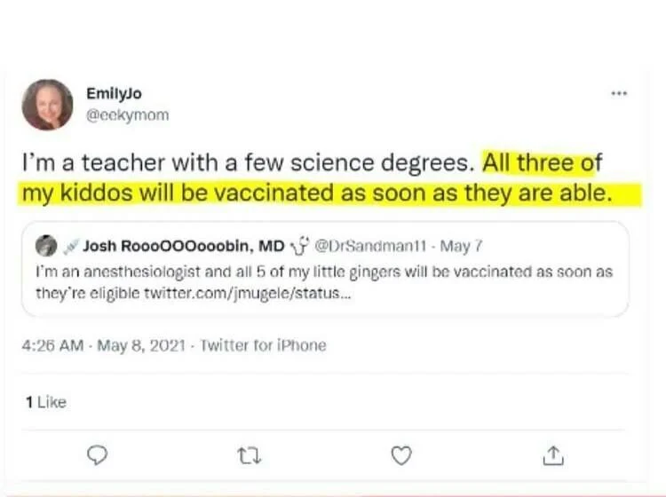This screenshot has height=497, width=666.
Task: Click the syringe emoji beside Josh's name
Action: pos(72,245)
